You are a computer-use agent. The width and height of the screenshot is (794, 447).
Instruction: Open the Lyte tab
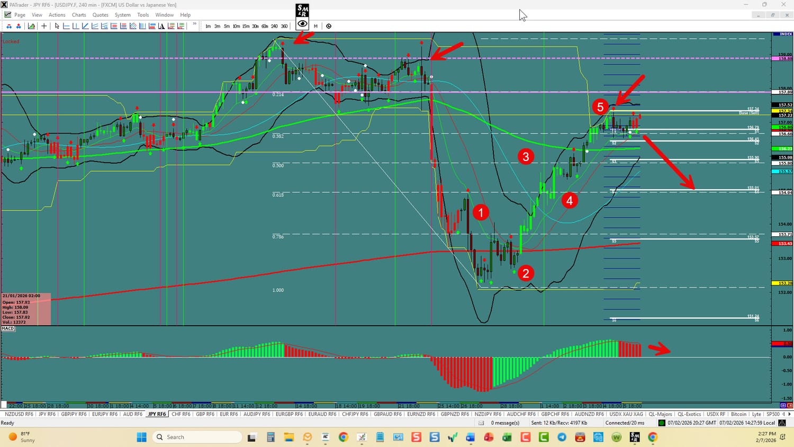[756, 414]
